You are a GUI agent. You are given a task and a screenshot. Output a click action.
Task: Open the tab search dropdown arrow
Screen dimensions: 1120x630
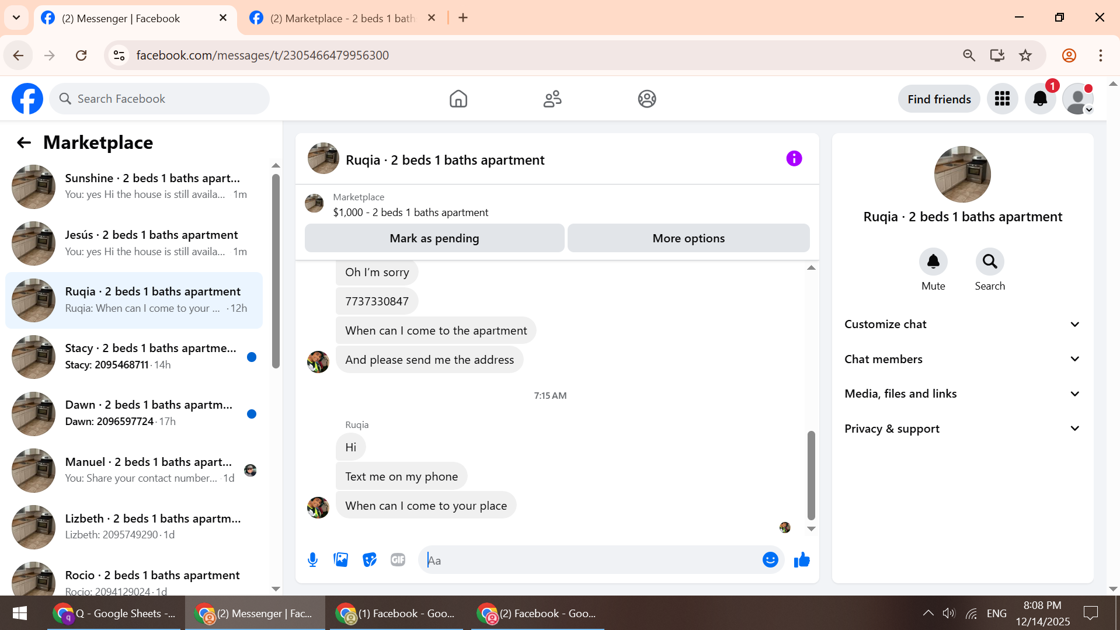[x=16, y=18]
